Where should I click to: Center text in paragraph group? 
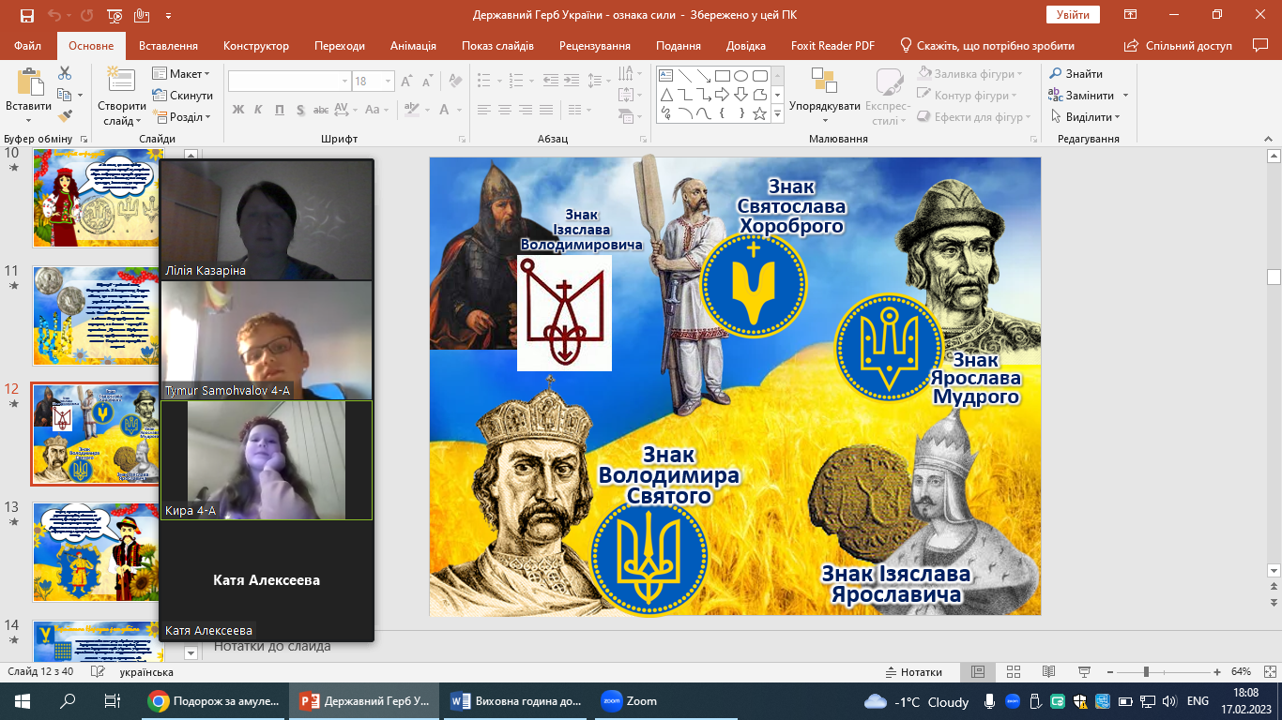point(506,110)
